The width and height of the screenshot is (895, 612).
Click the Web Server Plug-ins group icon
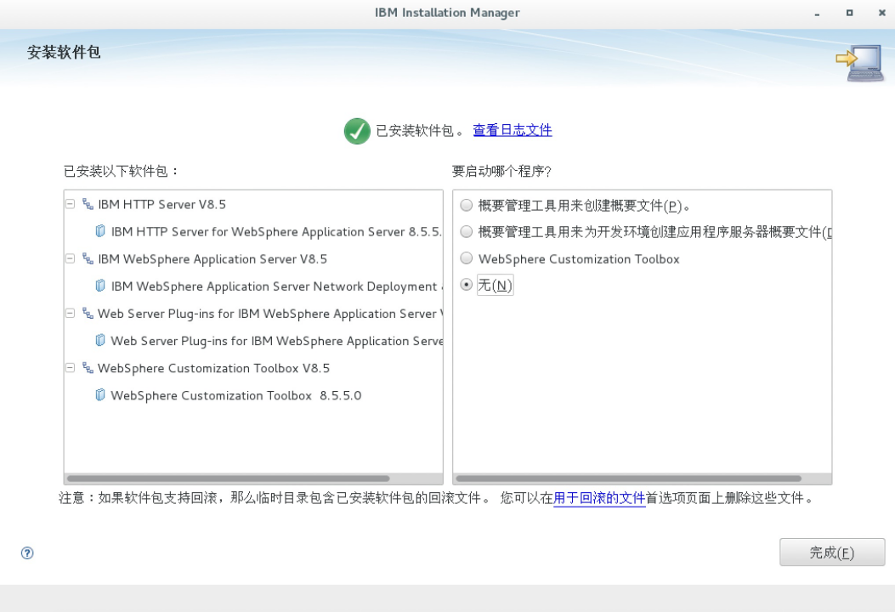tap(88, 314)
